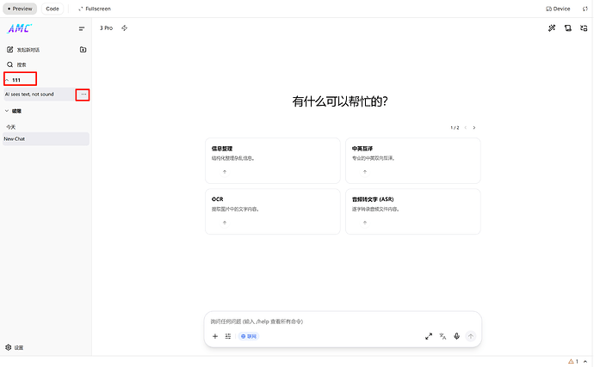Click the send arrow button in input box

471,336
